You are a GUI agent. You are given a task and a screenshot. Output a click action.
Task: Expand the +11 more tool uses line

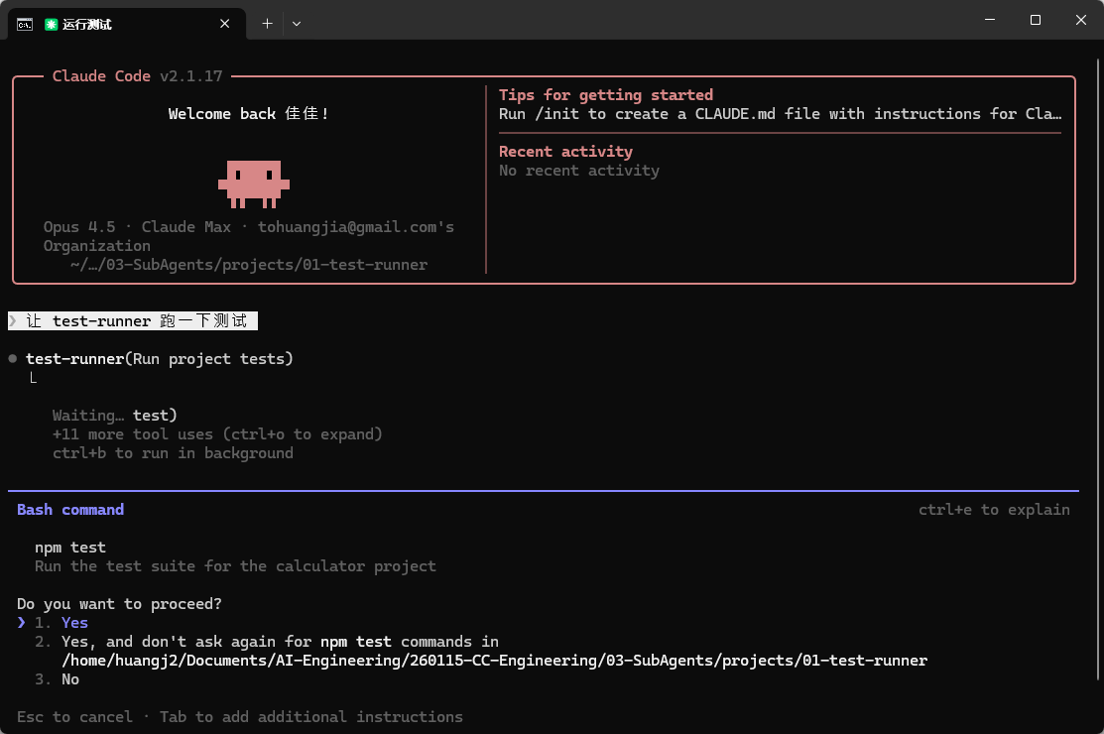217,434
